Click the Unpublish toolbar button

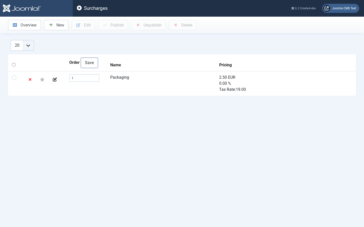point(148,25)
